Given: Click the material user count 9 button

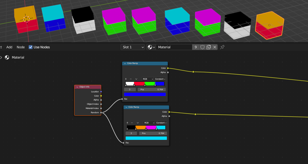Looking at the screenshot, I should point(196,47).
